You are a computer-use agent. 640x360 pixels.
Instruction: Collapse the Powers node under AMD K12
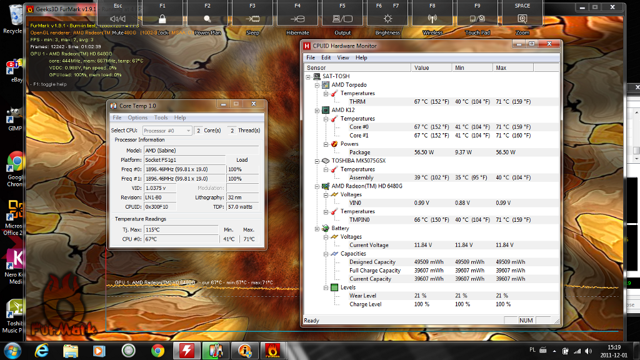(x=326, y=144)
